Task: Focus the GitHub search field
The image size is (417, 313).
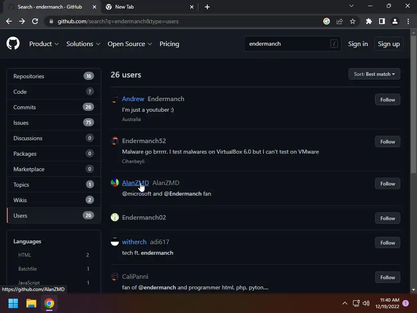Action: click(292, 44)
